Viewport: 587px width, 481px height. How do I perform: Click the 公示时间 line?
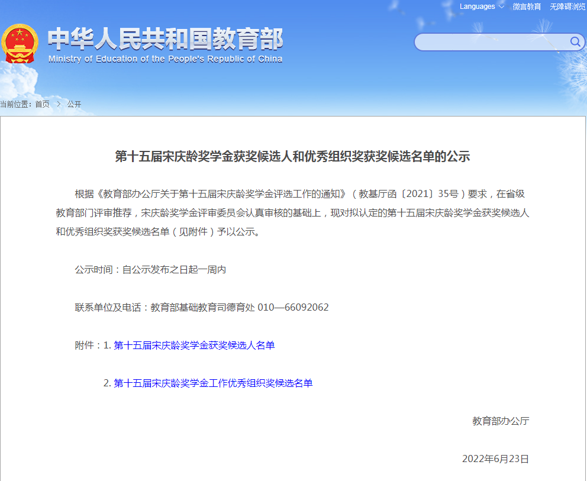150,270
